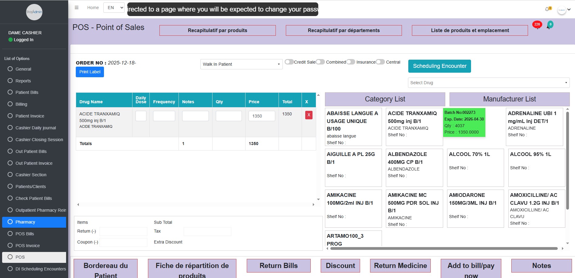Image resolution: width=575 pixels, height=278 pixels.
Task: Enable the Credit Sale toggle
Action: [289, 62]
